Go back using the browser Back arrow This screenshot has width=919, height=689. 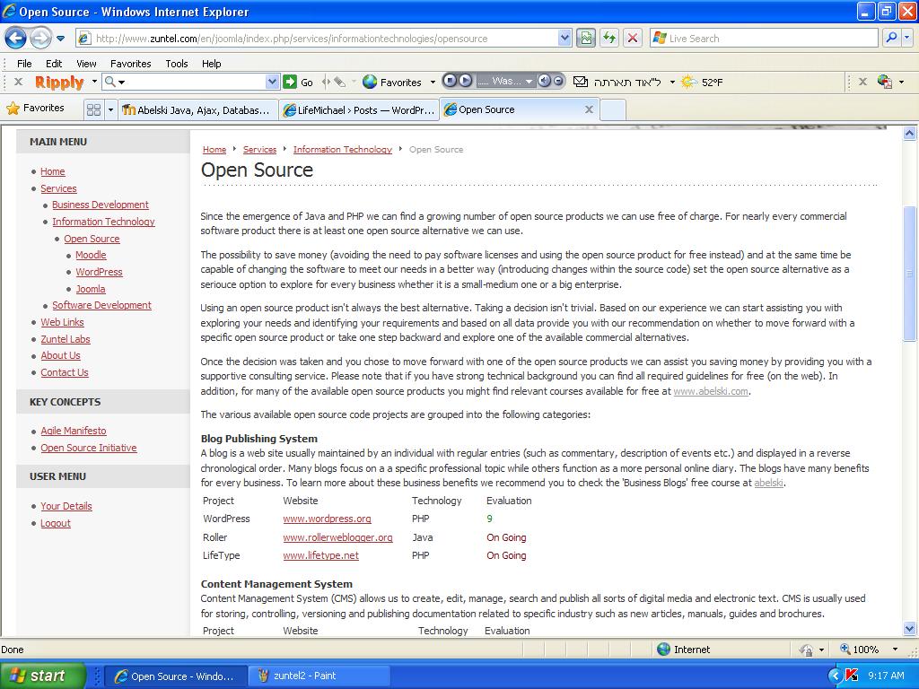[16, 39]
